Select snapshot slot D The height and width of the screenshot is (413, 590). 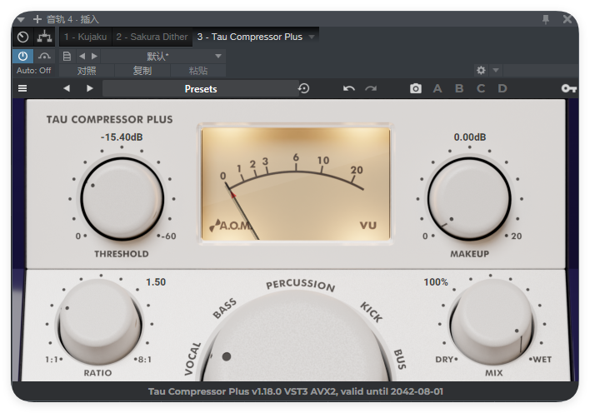coord(502,89)
